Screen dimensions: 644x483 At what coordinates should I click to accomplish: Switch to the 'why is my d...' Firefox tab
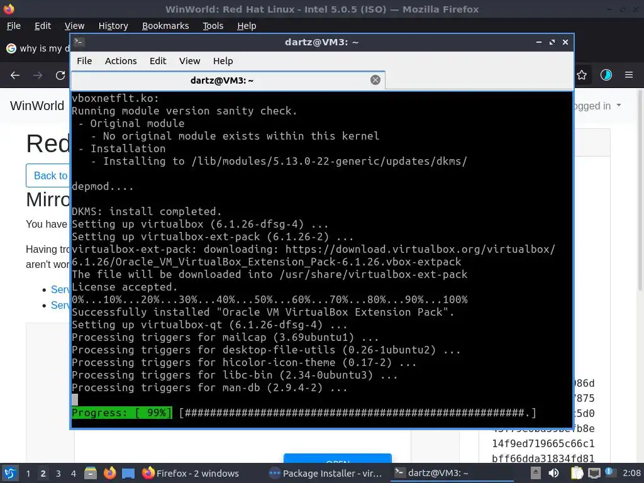37,48
